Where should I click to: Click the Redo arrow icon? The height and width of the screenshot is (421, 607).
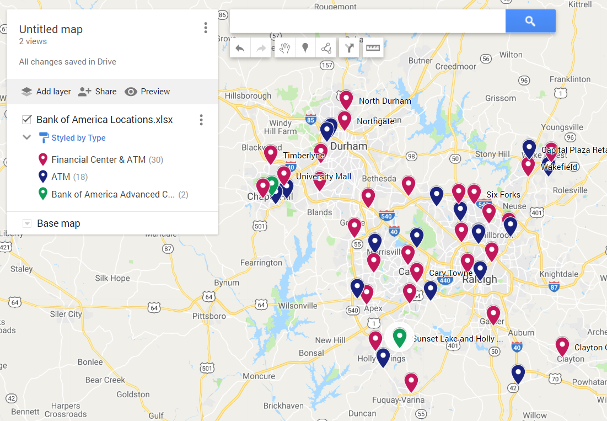pos(261,48)
